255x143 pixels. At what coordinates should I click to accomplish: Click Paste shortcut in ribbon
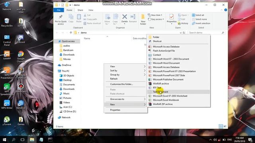click(x=92, y=23)
